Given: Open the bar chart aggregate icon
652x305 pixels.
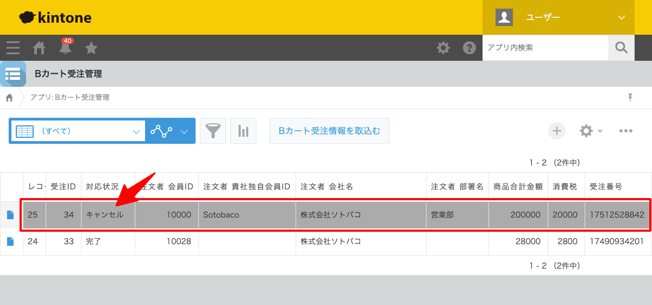Looking at the screenshot, I should coord(243,131).
